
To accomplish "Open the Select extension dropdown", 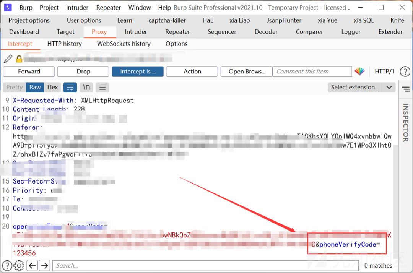I will 361,87.
